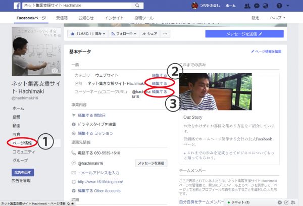This screenshot has height=206, width=303.
Task: Click 編集する next to カテゴリ
Action: [160, 75]
